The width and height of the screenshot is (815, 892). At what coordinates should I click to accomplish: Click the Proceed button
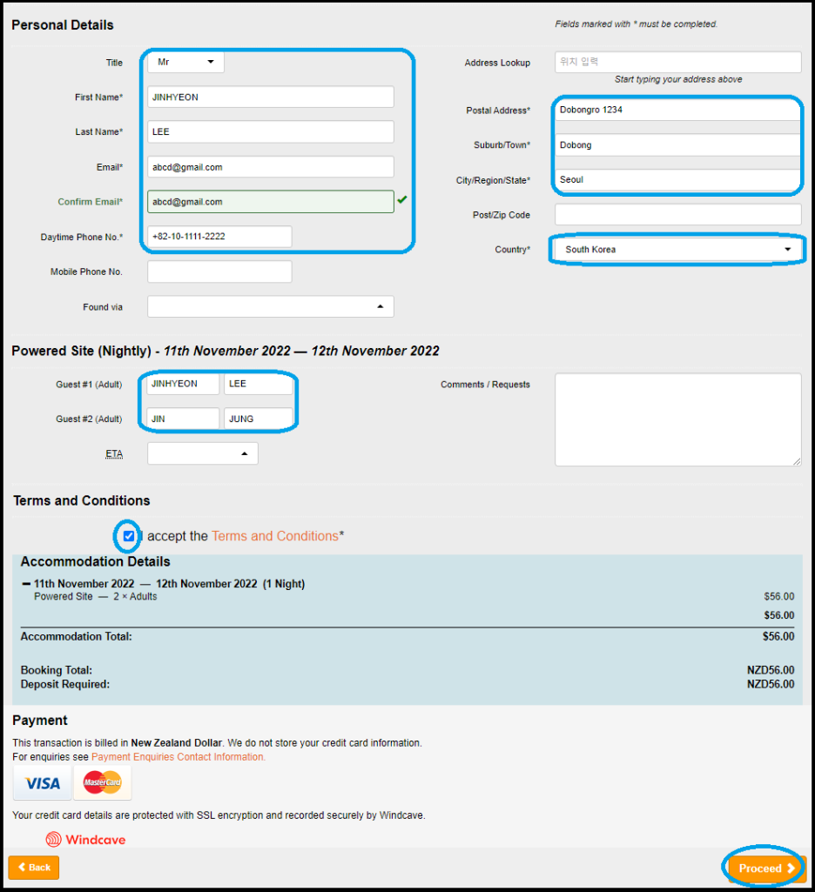click(x=766, y=869)
